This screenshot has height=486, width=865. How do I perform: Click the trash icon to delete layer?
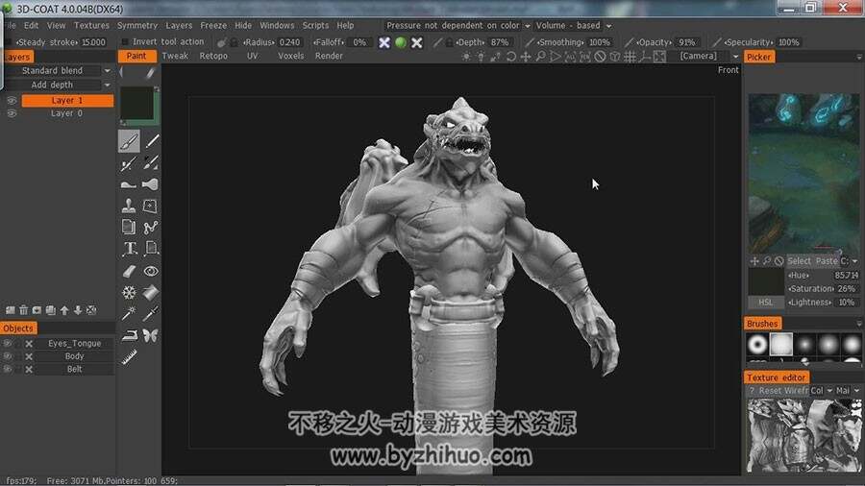pos(23,310)
